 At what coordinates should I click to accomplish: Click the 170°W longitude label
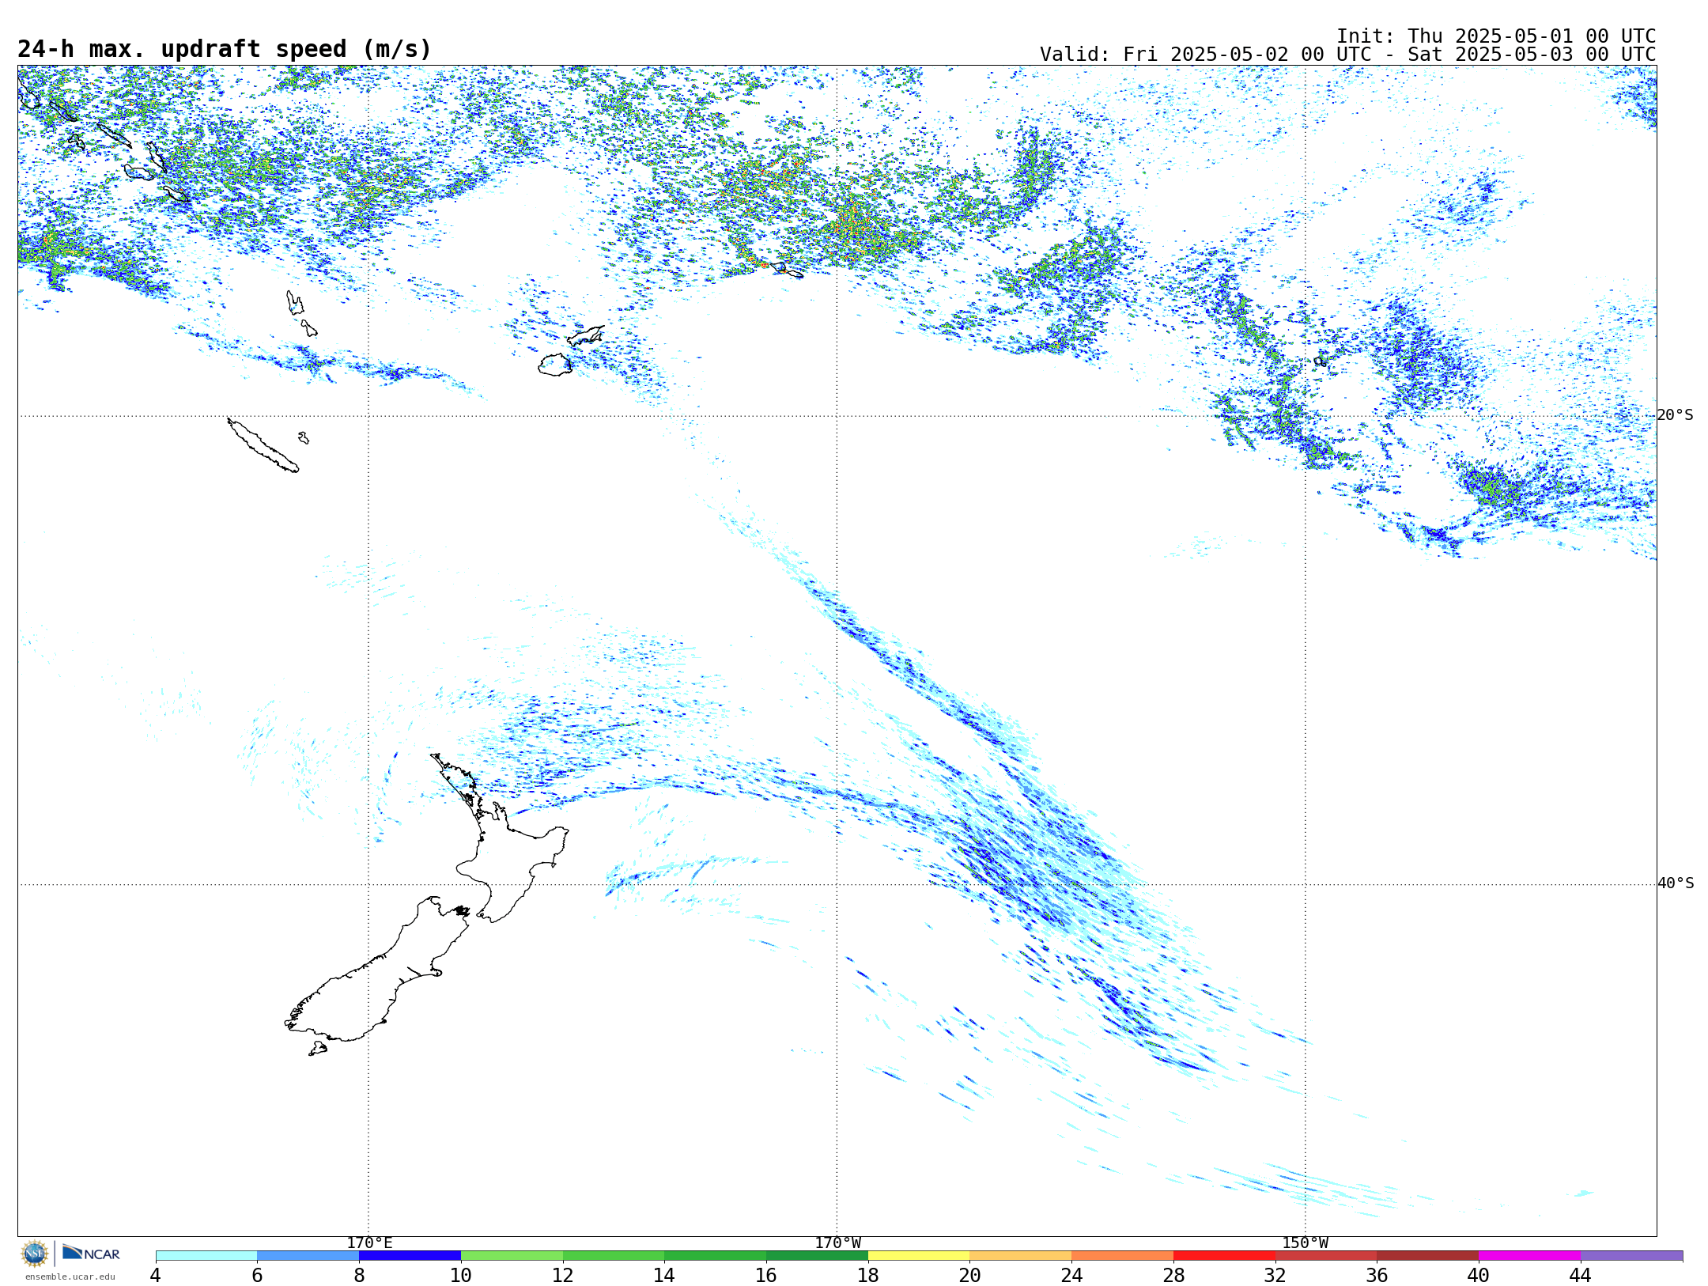[x=838, y=1243]
